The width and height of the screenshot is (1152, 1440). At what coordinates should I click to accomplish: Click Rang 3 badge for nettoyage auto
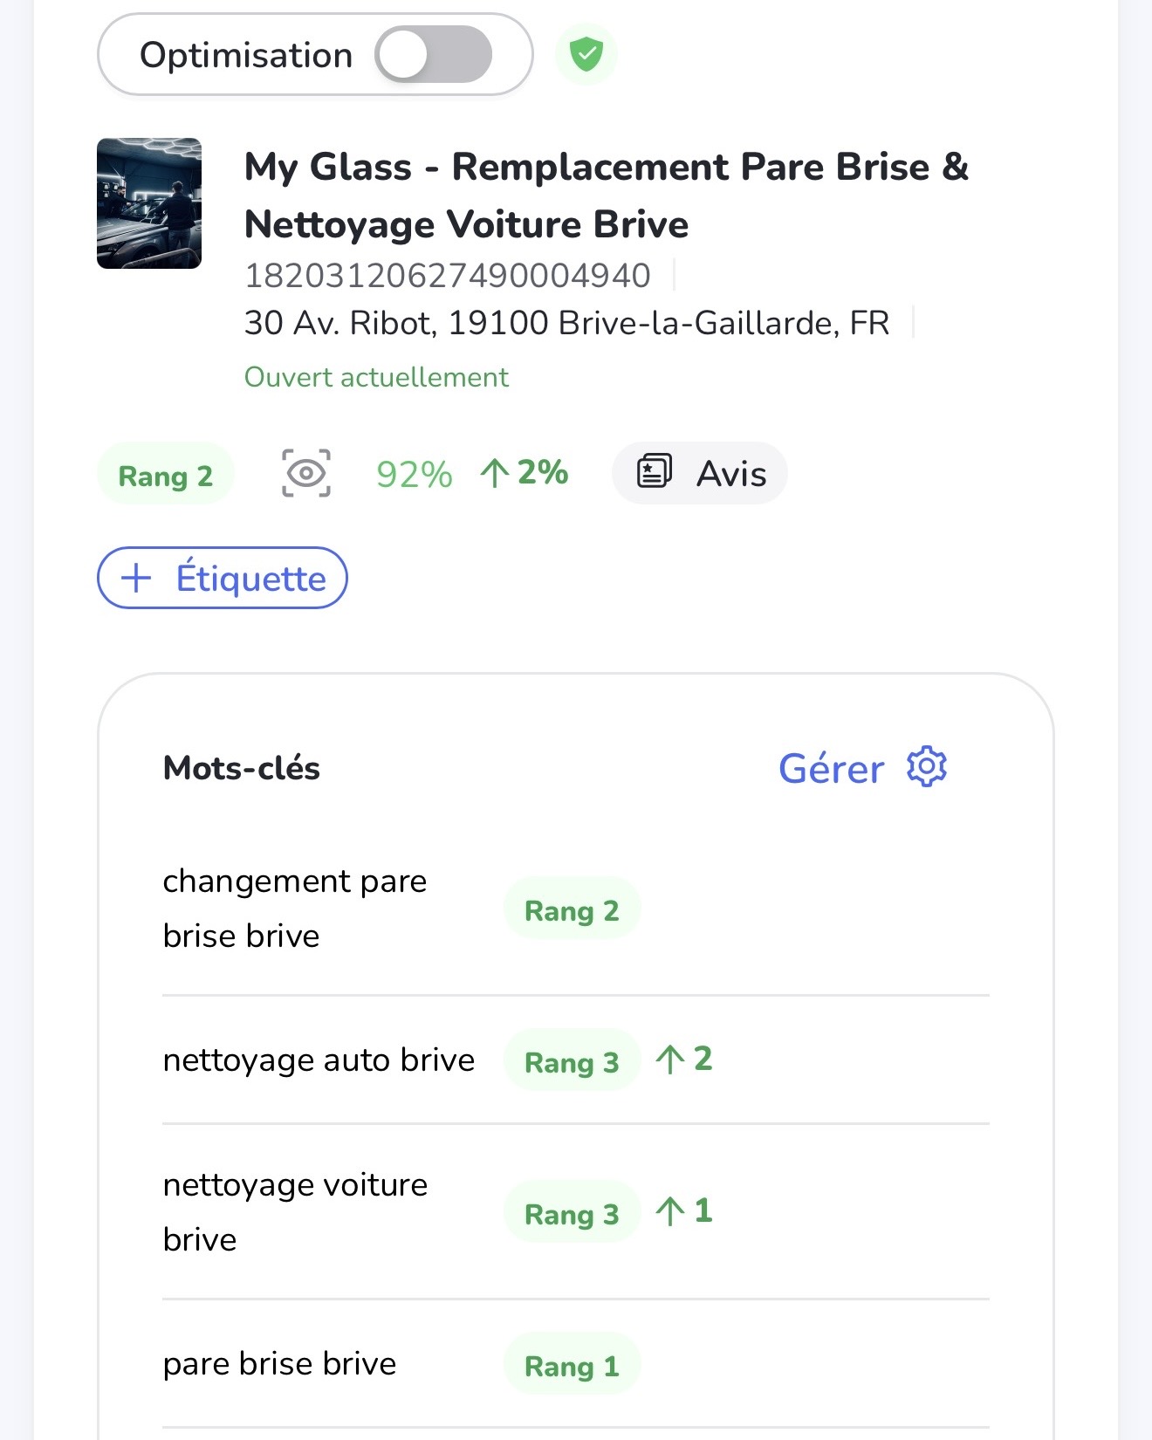click(x=572, y=1061)
